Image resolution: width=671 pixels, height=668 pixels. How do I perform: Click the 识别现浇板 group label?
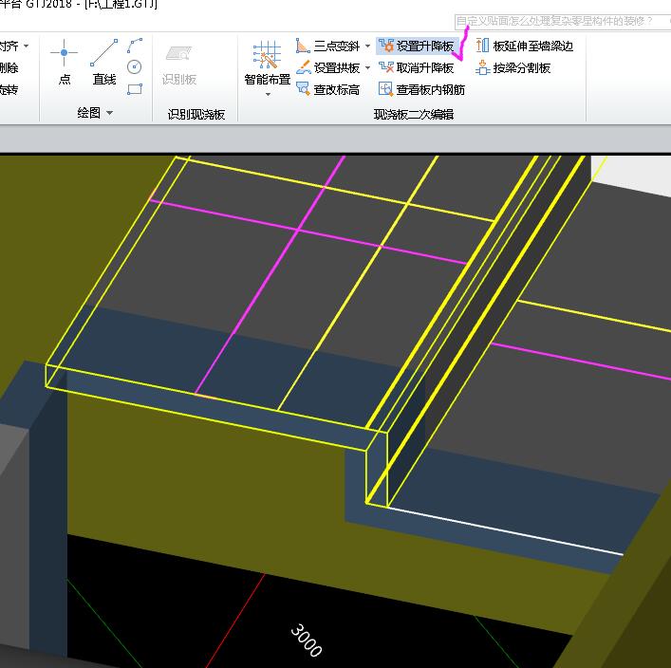[x=196, y=114]
